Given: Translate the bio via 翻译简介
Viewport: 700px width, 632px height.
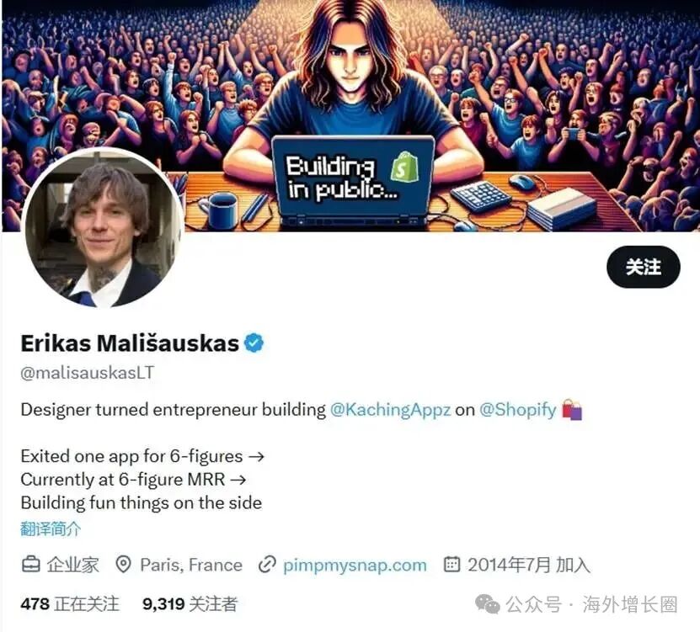Looking at the screenshot, I should coord(51,529).
